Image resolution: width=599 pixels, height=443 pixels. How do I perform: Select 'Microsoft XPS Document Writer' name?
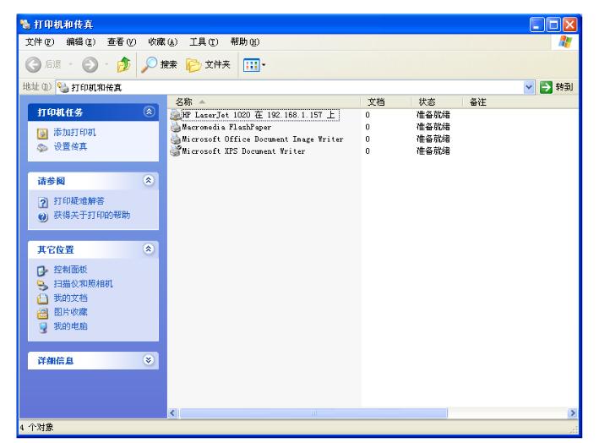pyautogui.click(x=243, y=151)
